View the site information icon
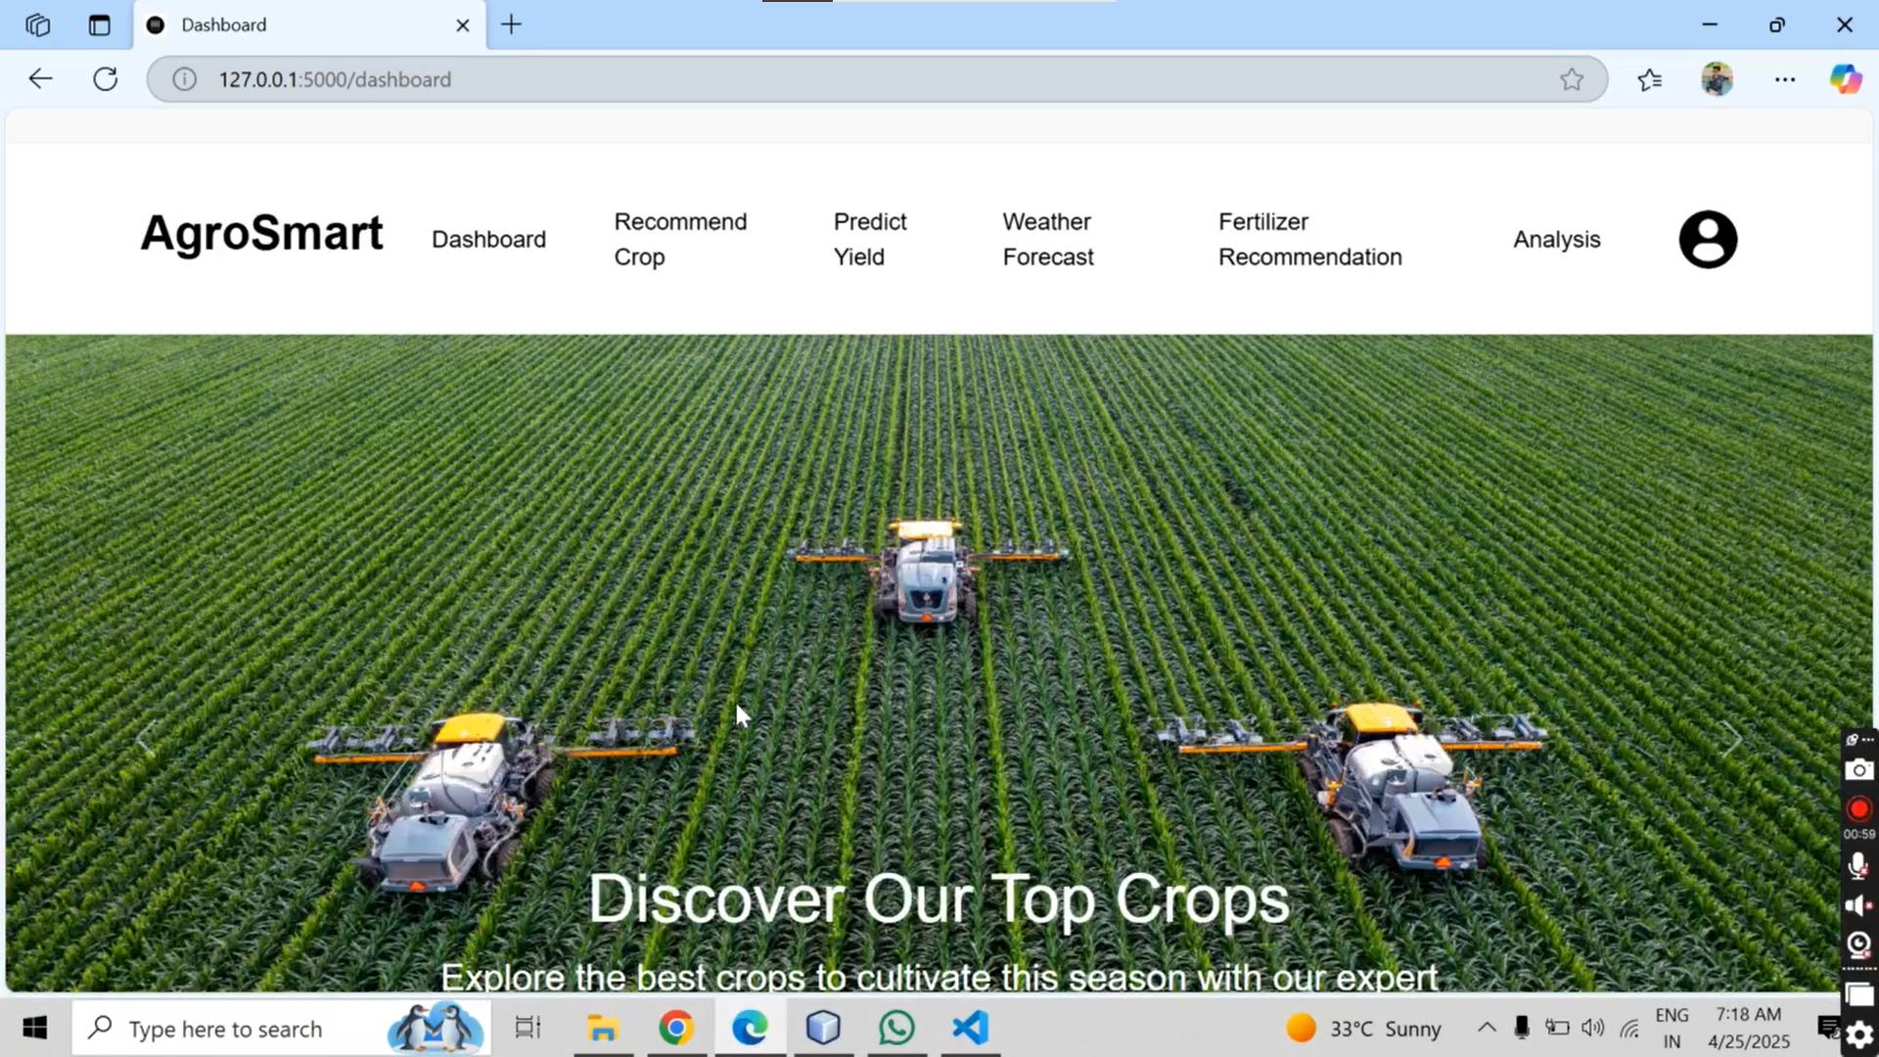The width and height of the screenshot is (1879, 1057). (184, 79)
